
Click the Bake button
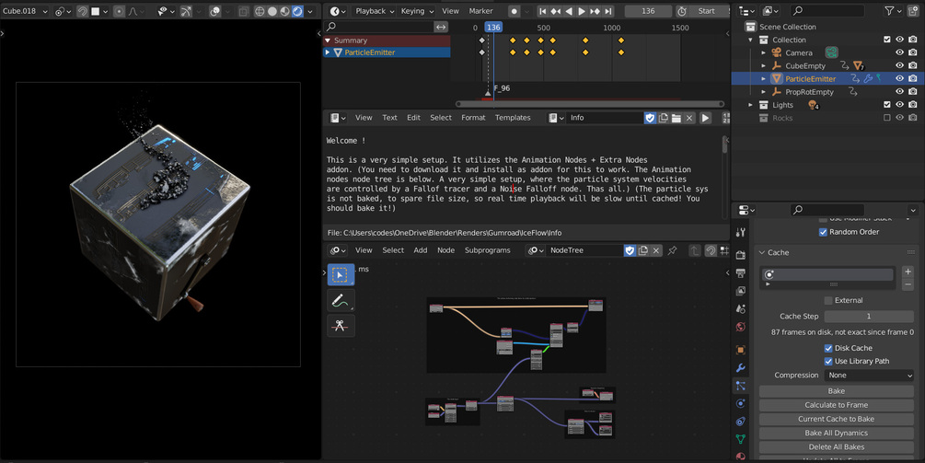(837, 391)
